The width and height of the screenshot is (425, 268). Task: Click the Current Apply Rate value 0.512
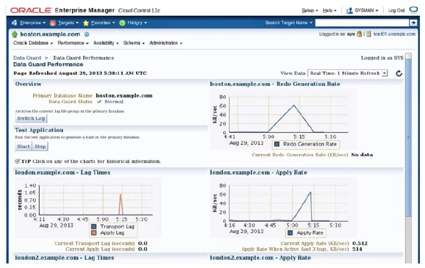(360, 243)
